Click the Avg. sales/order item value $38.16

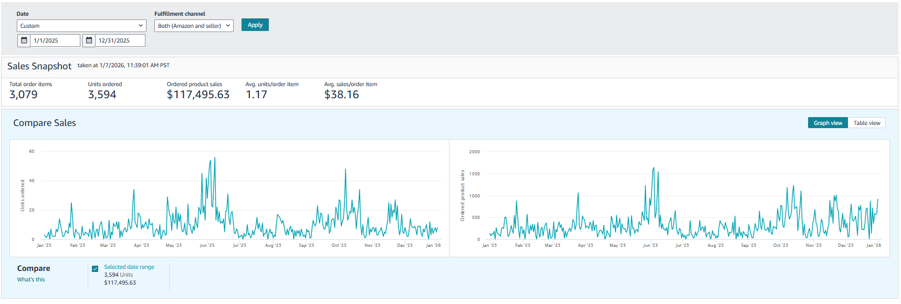tap(341, 95)
